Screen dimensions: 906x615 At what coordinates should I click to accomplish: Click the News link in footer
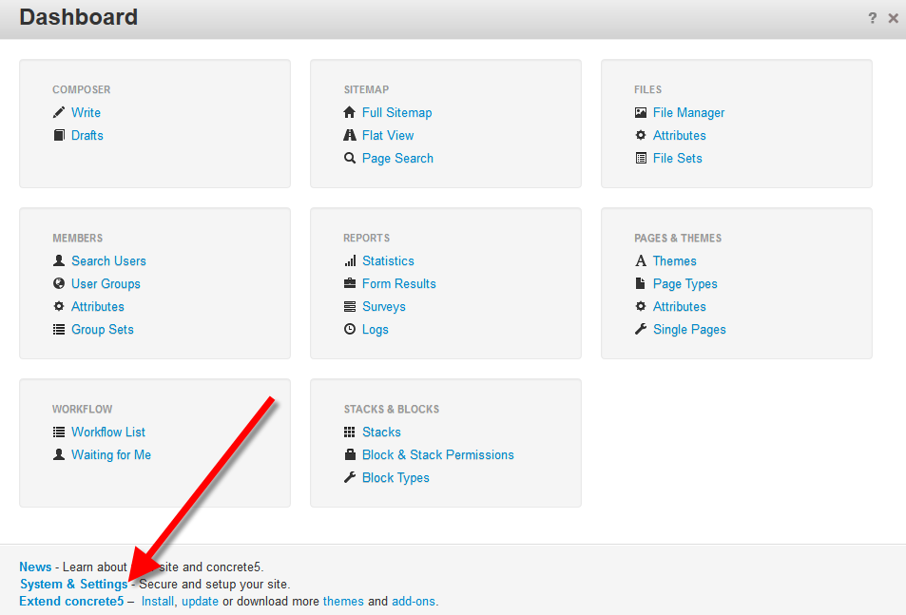(35, 567)
